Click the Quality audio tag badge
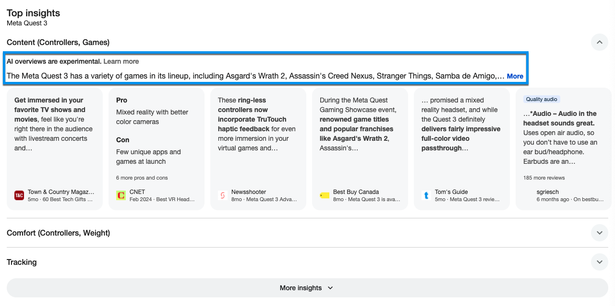This screenshot has height=306, width=615. pos(542,99)
